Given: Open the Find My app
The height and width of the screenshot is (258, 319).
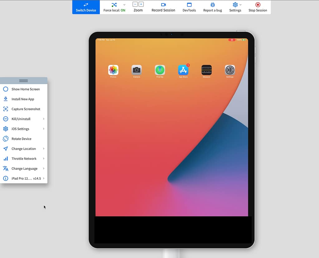Looking at the screenshot, I should coord(160,70).
